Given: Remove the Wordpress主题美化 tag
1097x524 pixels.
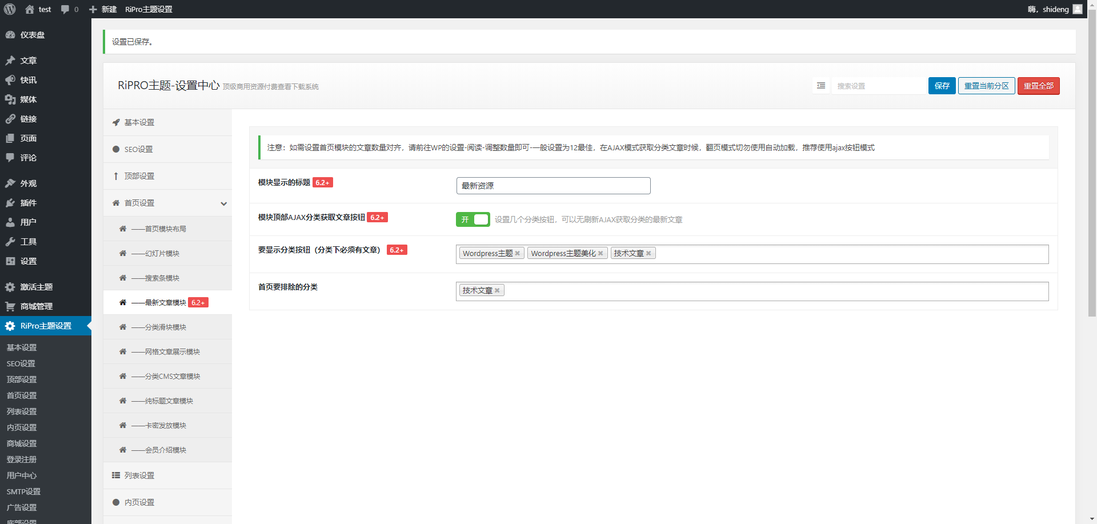Looking at the screenshot, I should pyautogui.click(x=600, y=254).
